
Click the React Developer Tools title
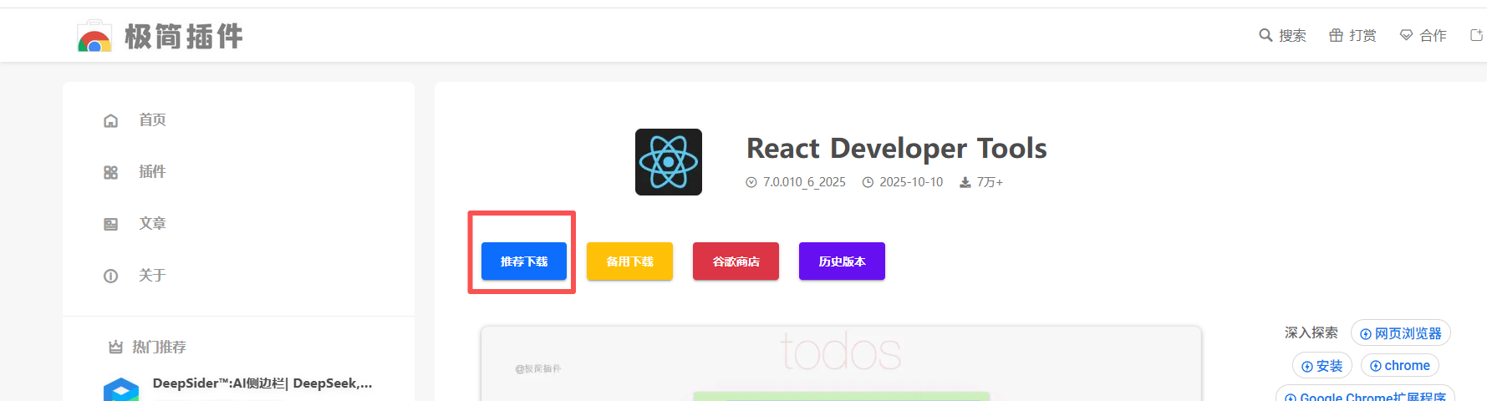[x=896, y=149]
